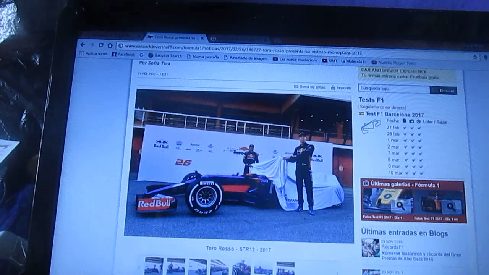Click the clock column header icon

418,122
